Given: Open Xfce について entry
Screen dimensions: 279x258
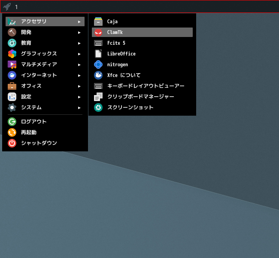Looking at the screenshot, I should click(x=142, y=75).
